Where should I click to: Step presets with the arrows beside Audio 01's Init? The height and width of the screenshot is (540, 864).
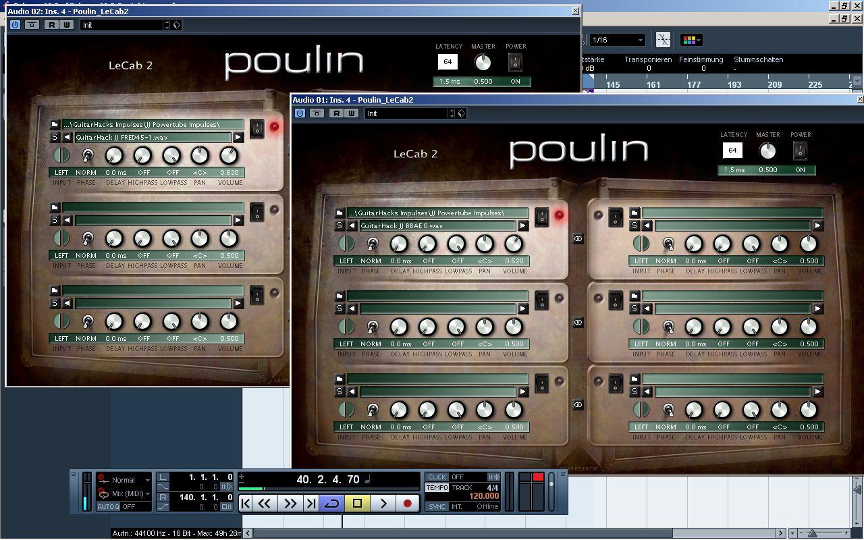tap(452, 113)
